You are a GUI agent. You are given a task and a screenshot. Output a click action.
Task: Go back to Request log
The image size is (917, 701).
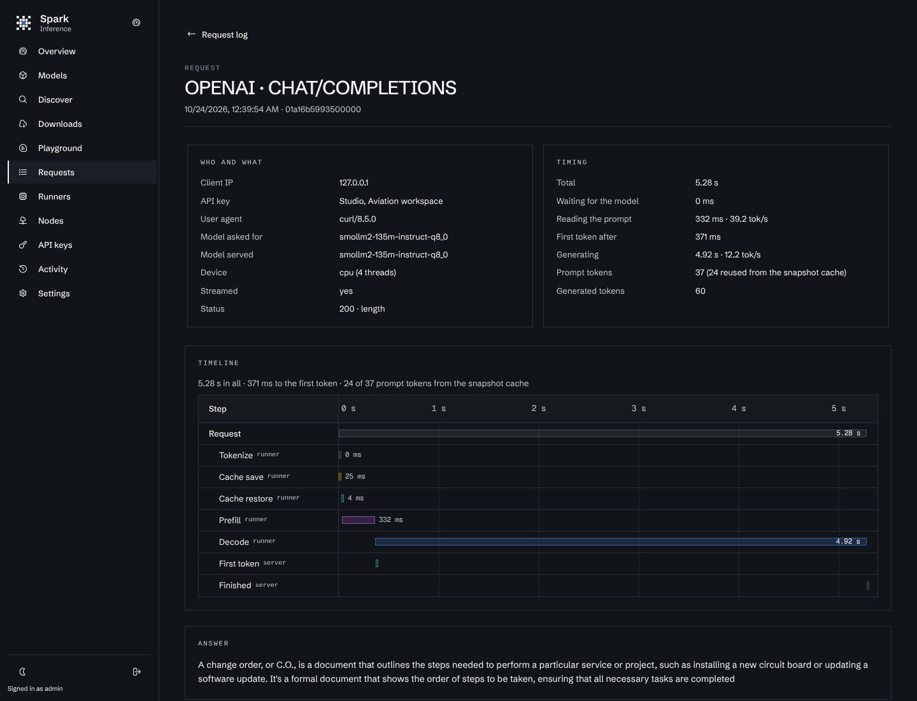click(217, 34)
